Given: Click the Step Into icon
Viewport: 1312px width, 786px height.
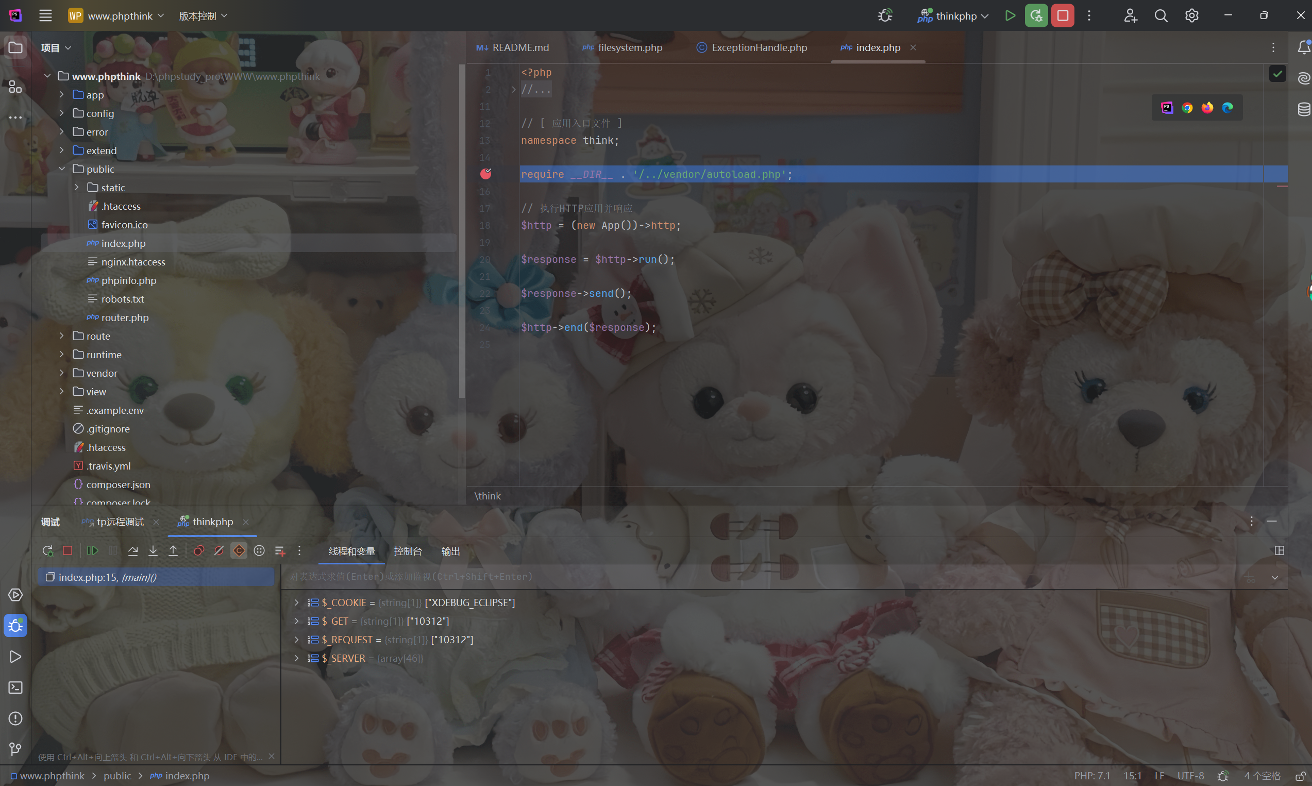Looking at the screenshot, I should click(153, 551).
